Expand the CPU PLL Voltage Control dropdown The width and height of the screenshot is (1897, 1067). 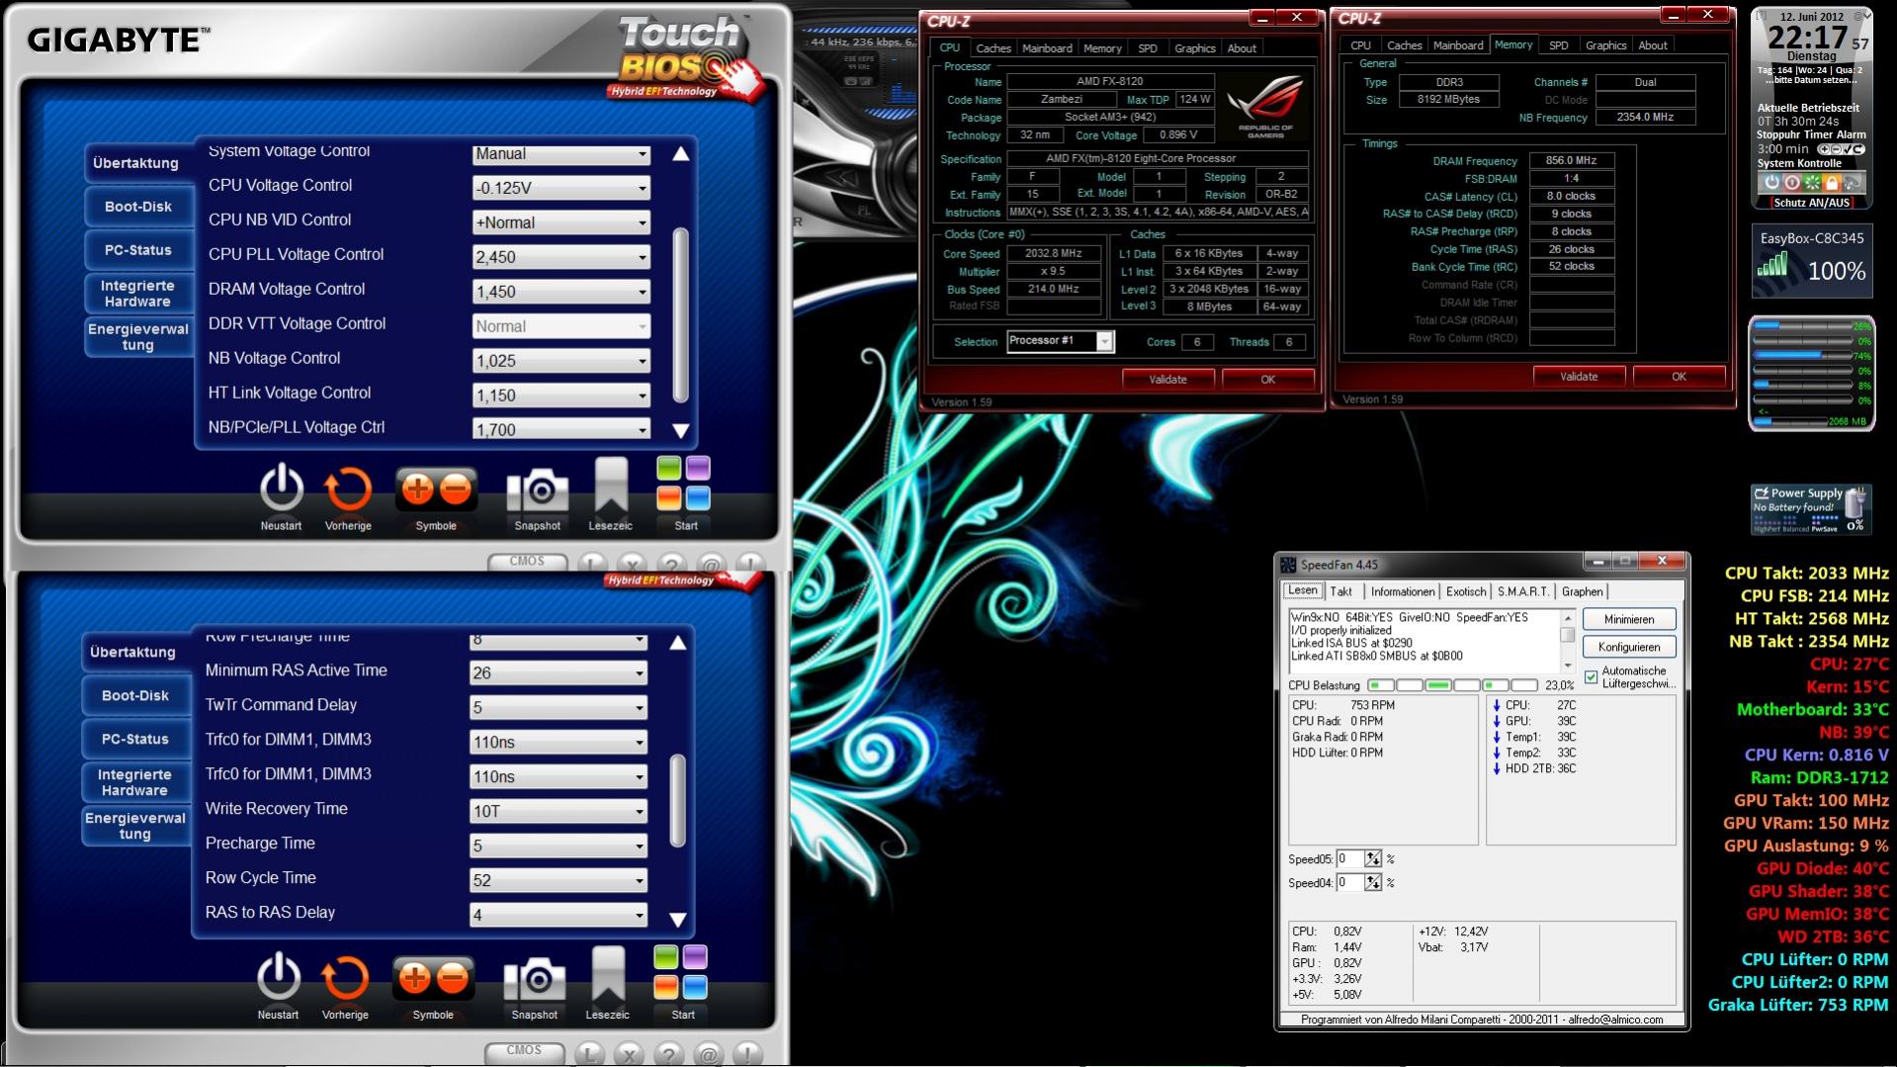(x=561, y=257)
